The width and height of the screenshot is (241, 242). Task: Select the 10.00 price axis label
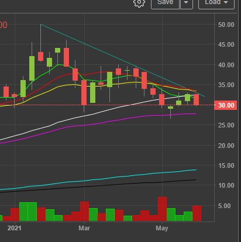[x=226, y=185]
